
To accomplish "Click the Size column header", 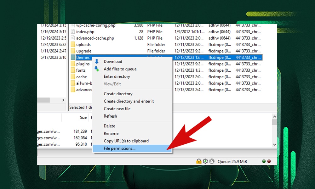I will point(83,117).
